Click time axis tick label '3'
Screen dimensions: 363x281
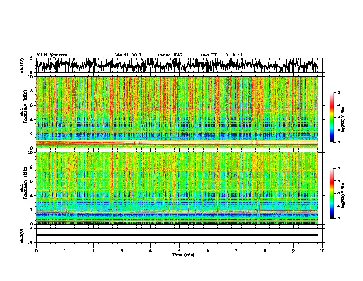coord(122,251)
